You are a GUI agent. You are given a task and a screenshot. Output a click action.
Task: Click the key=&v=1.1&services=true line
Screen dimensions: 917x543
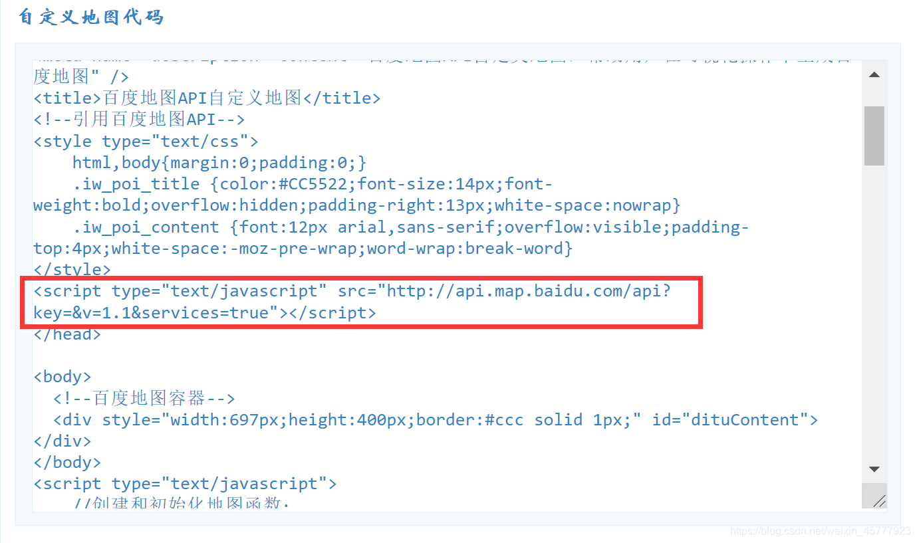pyautogui.click(x=204, y=312)
